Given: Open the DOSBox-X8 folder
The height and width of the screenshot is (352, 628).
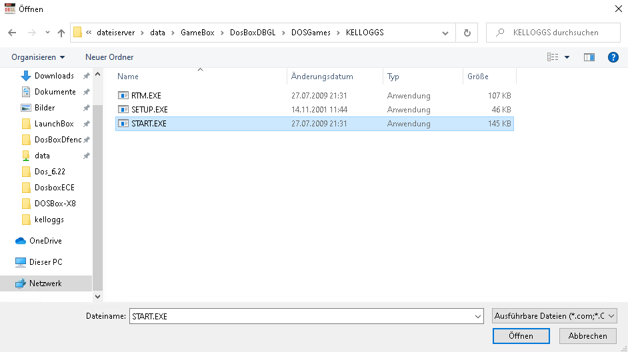Looking at the screenshot, I should [x=55, y=204].
